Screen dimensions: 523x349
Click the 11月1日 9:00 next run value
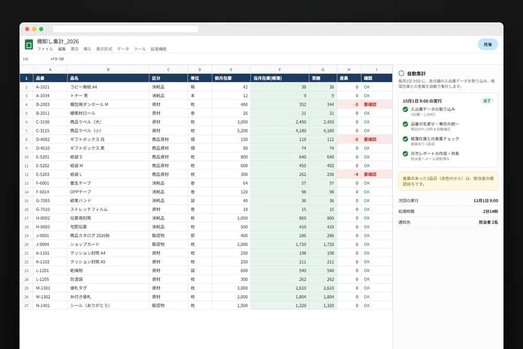click(x=486, y=201)
